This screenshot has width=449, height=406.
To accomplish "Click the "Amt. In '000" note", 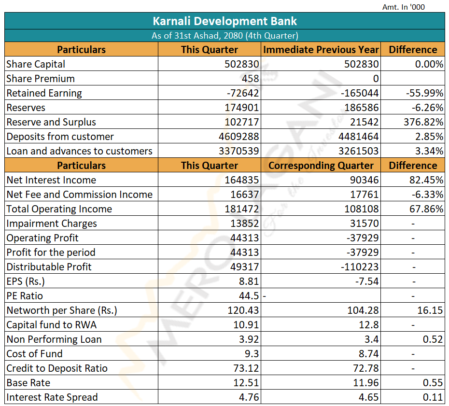I will pos(404,7).
